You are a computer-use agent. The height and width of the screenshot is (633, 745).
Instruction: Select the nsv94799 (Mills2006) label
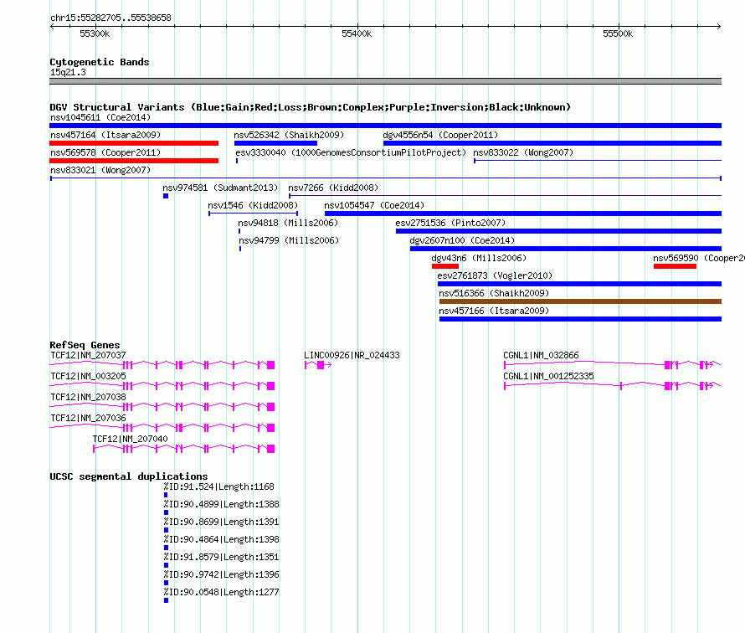[289, 240]
